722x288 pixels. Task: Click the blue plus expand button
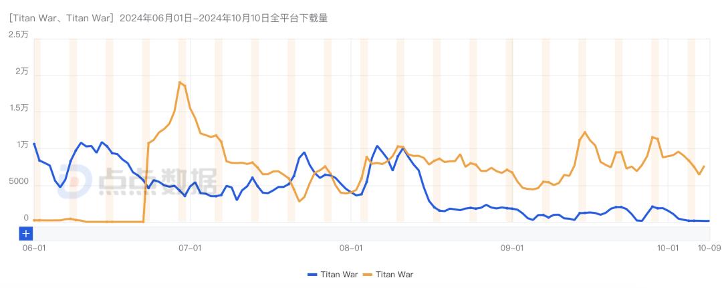click(26, 233)
